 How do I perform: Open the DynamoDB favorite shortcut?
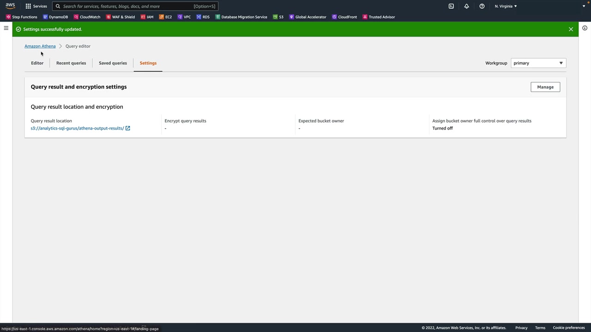(x=55, y=17)
